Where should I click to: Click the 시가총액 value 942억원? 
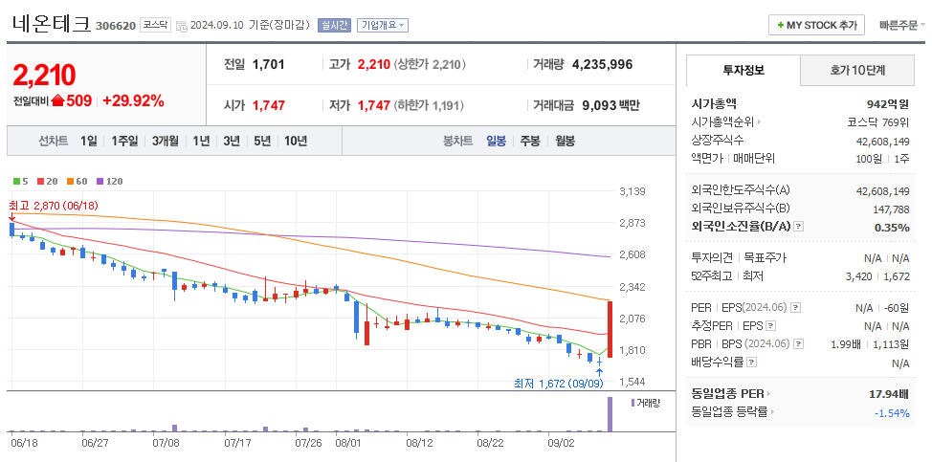click(888, 104)
